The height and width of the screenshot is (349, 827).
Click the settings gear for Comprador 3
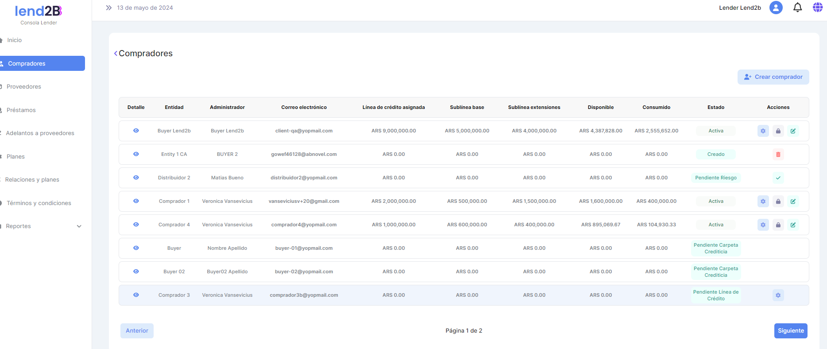click(778, 295)
